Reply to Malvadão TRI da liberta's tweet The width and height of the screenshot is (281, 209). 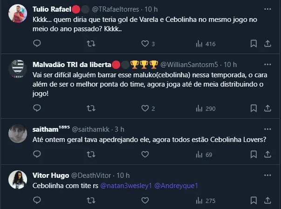point(38,108)
